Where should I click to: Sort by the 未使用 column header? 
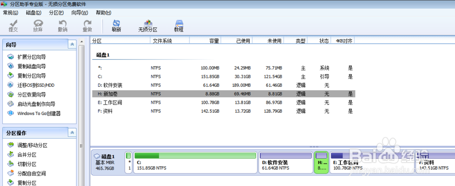point(268,41)
